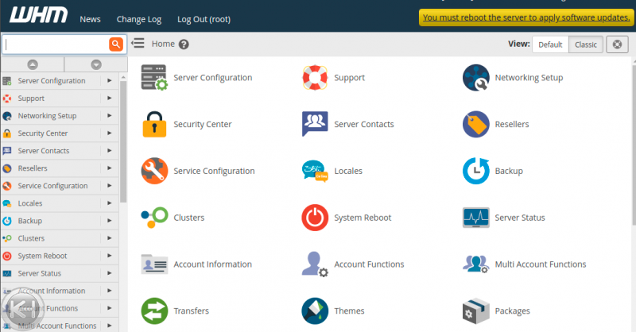Open the Change Log menu item
This screenshot has height=332, width=636.
coord(138,19)
